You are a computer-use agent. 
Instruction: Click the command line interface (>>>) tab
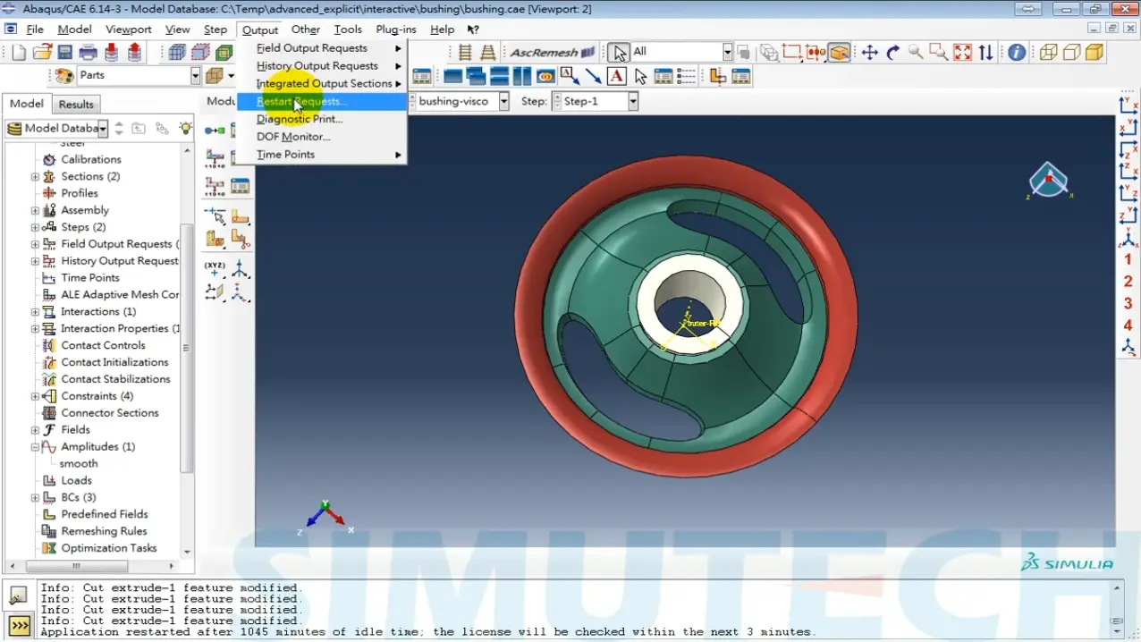pos(19,625)
